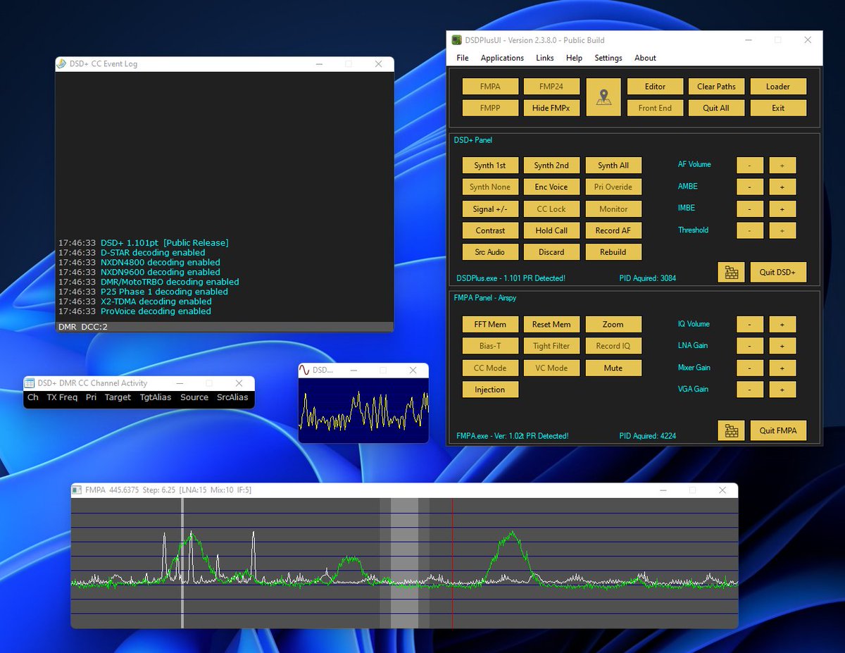Toggle Tight Filter
The width and height of the screenshot is (845, 653).
(551, 346)
